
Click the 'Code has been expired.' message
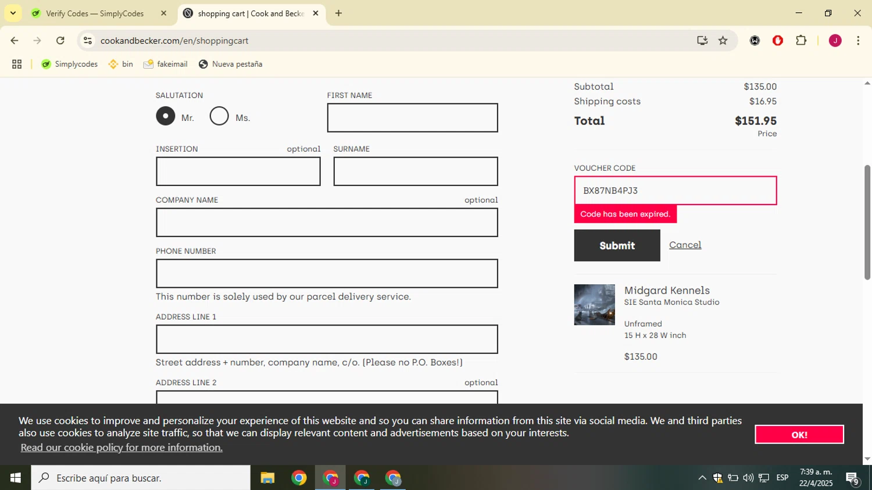pos(625,214)
